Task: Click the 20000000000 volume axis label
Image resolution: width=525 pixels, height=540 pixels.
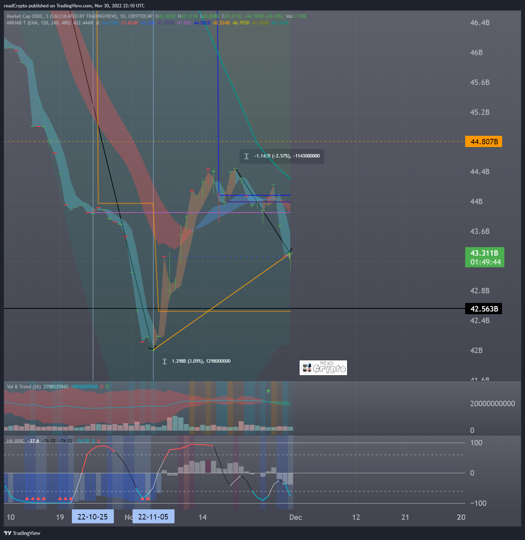Action: (x=493, y=403)
